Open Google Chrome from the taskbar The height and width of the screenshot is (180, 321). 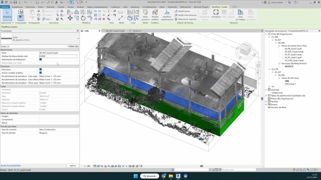(x=164, y=176)
